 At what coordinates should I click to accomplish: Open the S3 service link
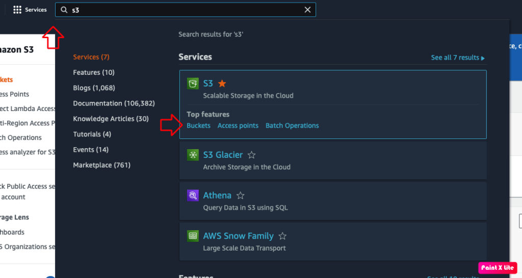pos(208,84)
